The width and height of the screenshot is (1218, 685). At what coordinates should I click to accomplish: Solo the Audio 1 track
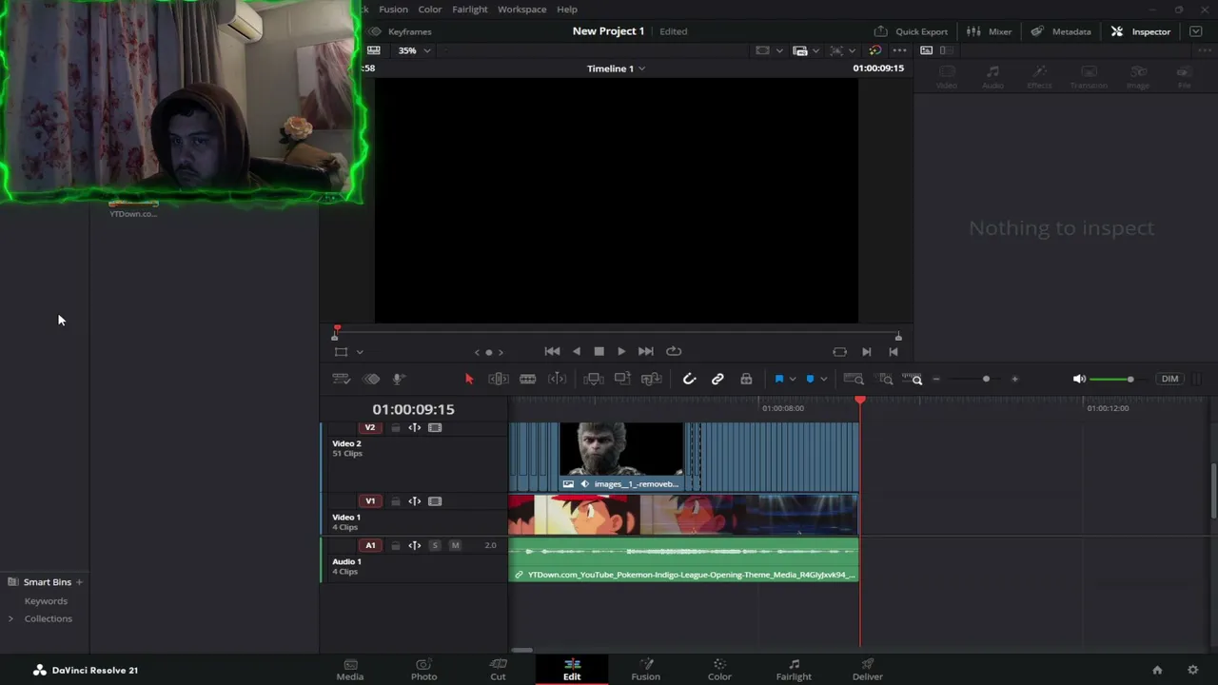point(435,545)
